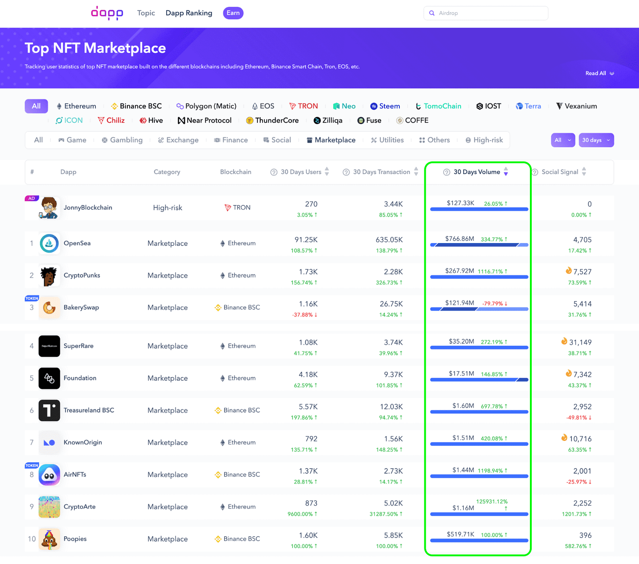Click the TRON chain icon in JonnyBlockchain row
Image resolution: width=639 pixels, height=564 pixels.
(228, 208)
